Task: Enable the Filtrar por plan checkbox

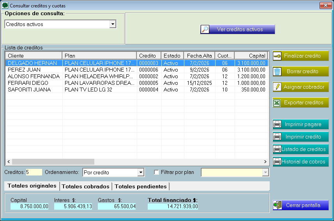Action: click(157, 172)
